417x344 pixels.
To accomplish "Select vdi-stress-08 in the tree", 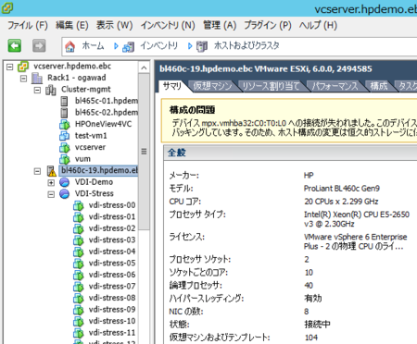I will click(112, 298).
